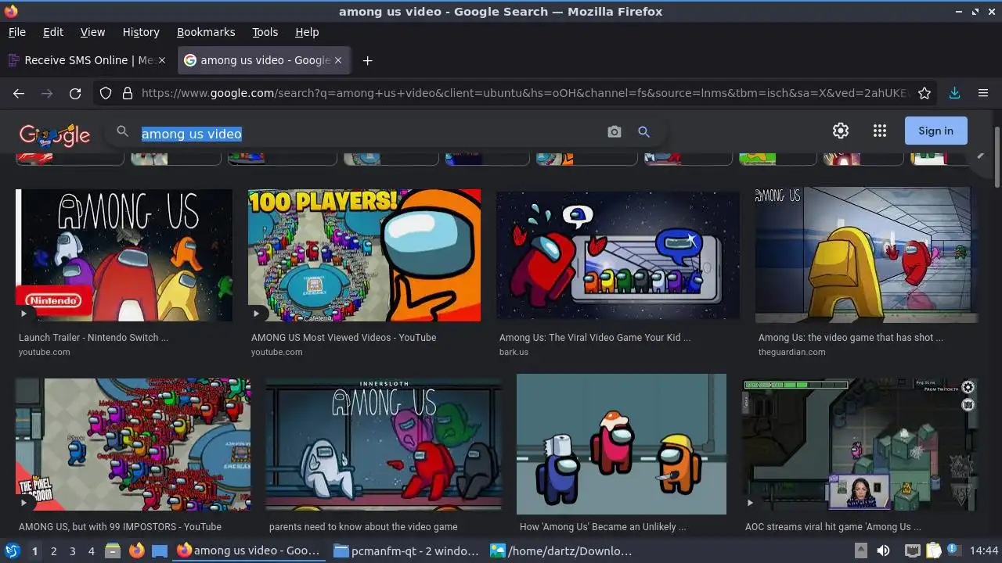Search by image using camera icon
Viewport: 1002px width, 563px height.
[x=615, y=132]
